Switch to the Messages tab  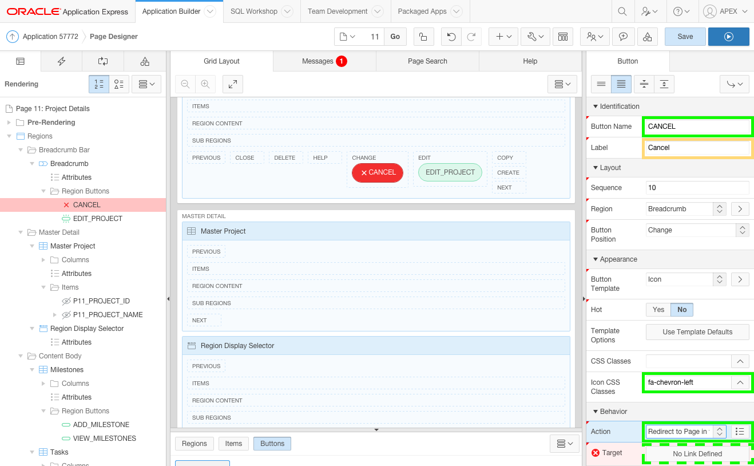pos(324,61)
